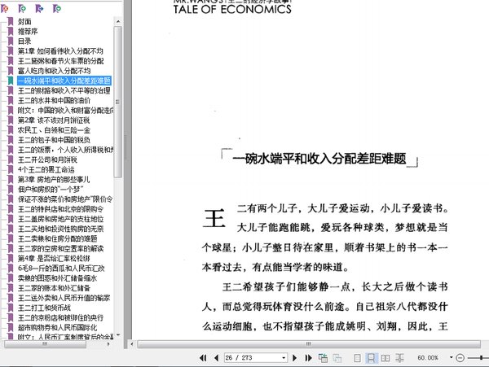This screenshot has height=367, width=489.
Task: Select bookmark 第3章 房地产的那些事儿
Action: (54, 180)
